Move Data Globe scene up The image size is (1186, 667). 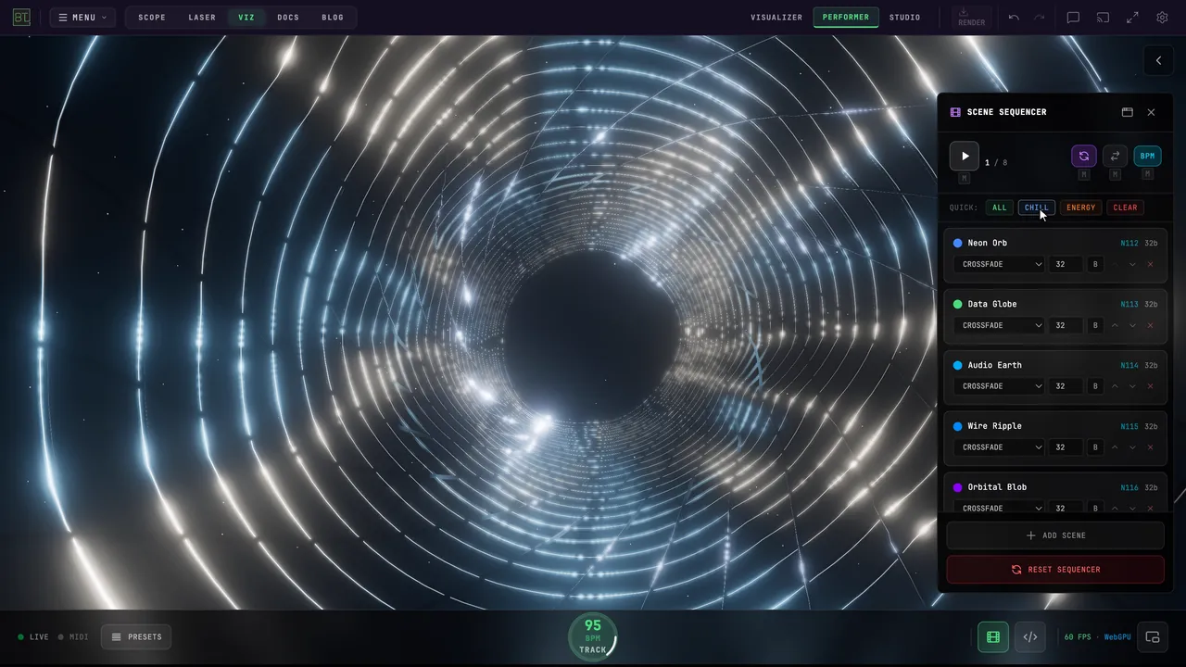1115,325
